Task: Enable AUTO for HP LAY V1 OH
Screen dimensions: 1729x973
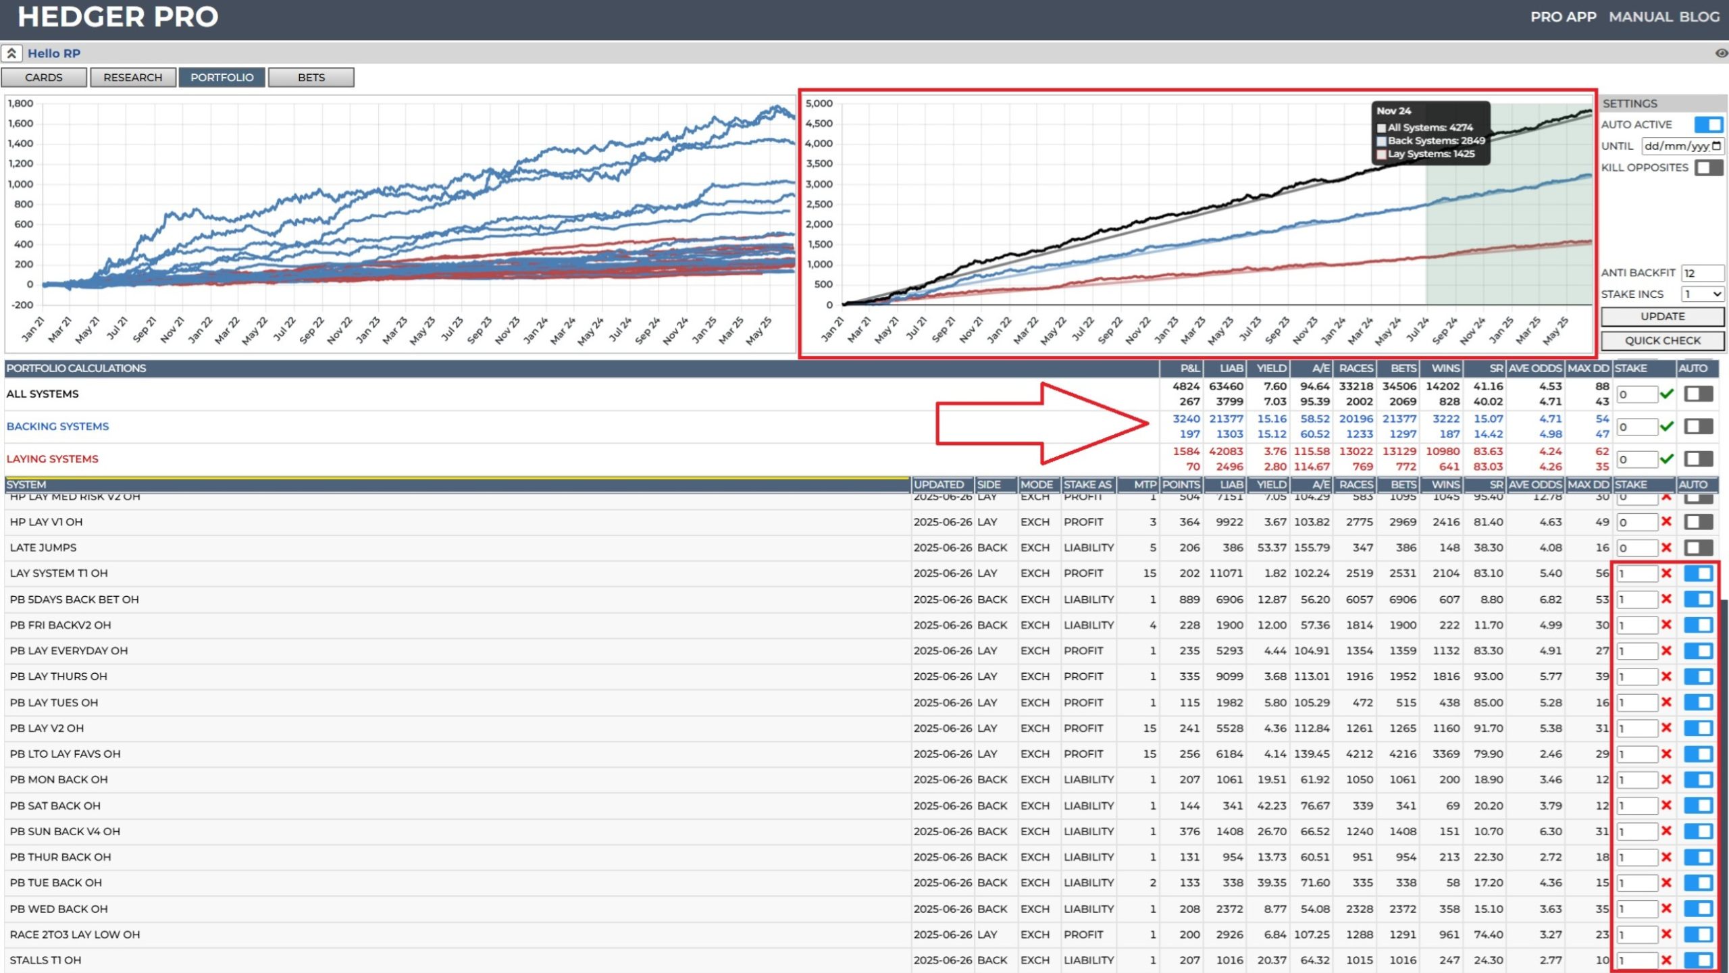Action: [x=1699, y=521]
